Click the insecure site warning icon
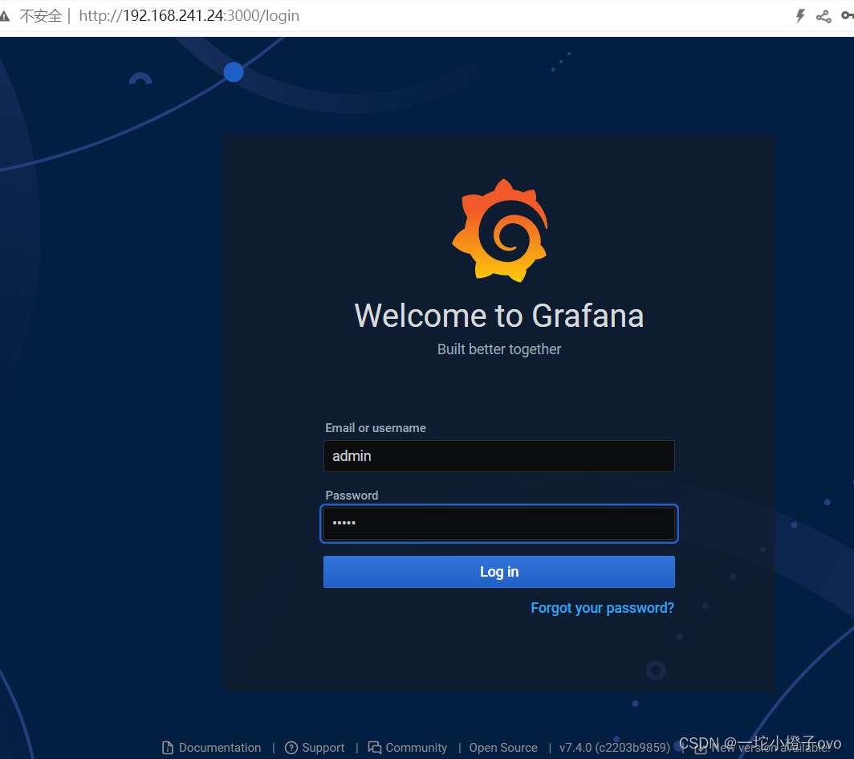This screenshot has width=854, height=759. pyautogui.click(x=5, y=16)
